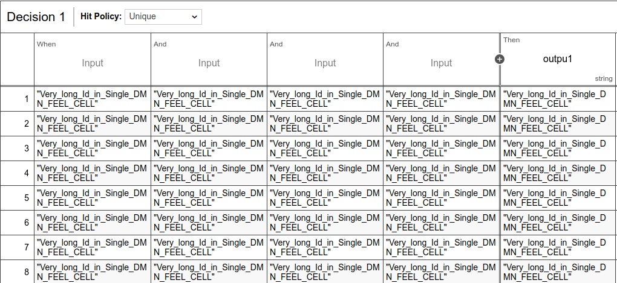Image resolution: width=617 pixels, height=283 pixels.
Task: Click row 8 cell in the first And column
Action: [x=209, y=272]
